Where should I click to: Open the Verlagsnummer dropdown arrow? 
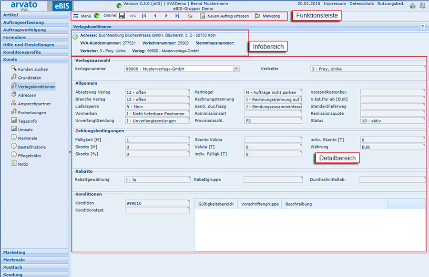[236, 69]
